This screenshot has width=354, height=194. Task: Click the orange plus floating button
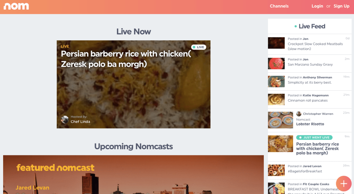coord(344,184)
